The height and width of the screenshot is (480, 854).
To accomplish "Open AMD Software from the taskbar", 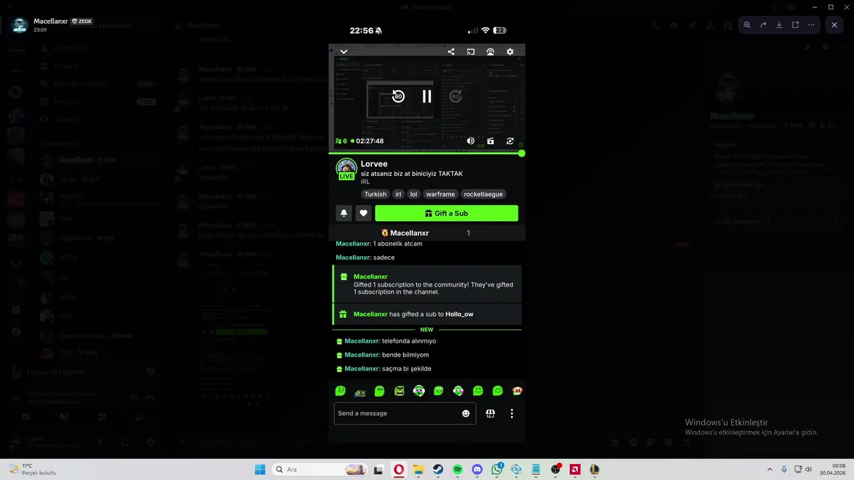I will click(x=575, y=469).
